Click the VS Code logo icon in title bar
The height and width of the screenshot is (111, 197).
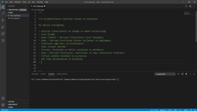tap(2, 2)
